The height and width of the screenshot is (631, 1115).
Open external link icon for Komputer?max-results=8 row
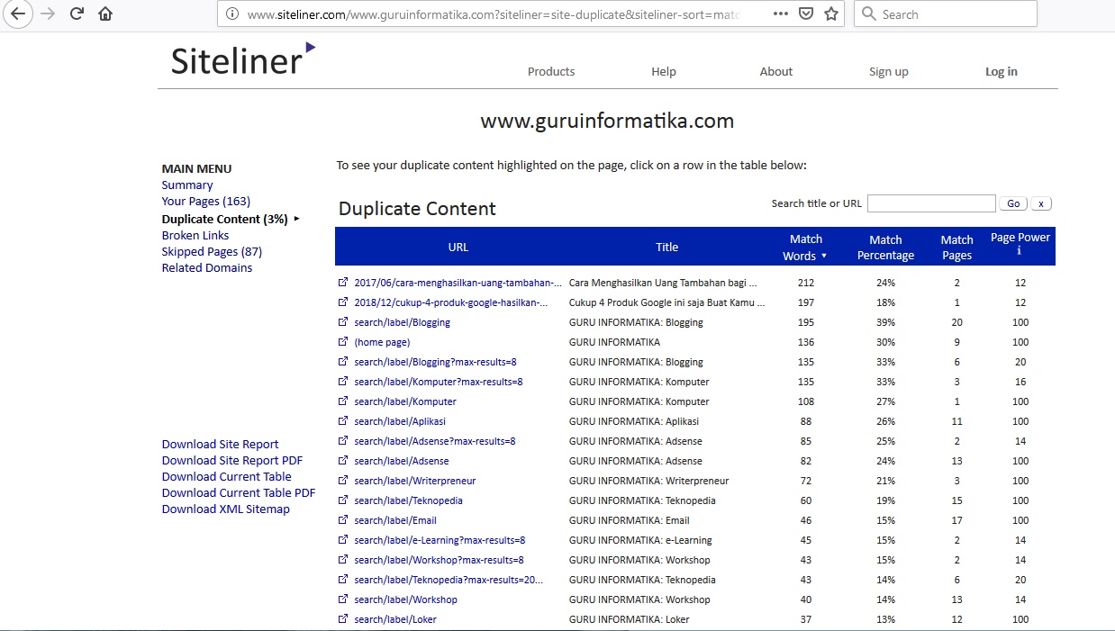pos(342,381)
